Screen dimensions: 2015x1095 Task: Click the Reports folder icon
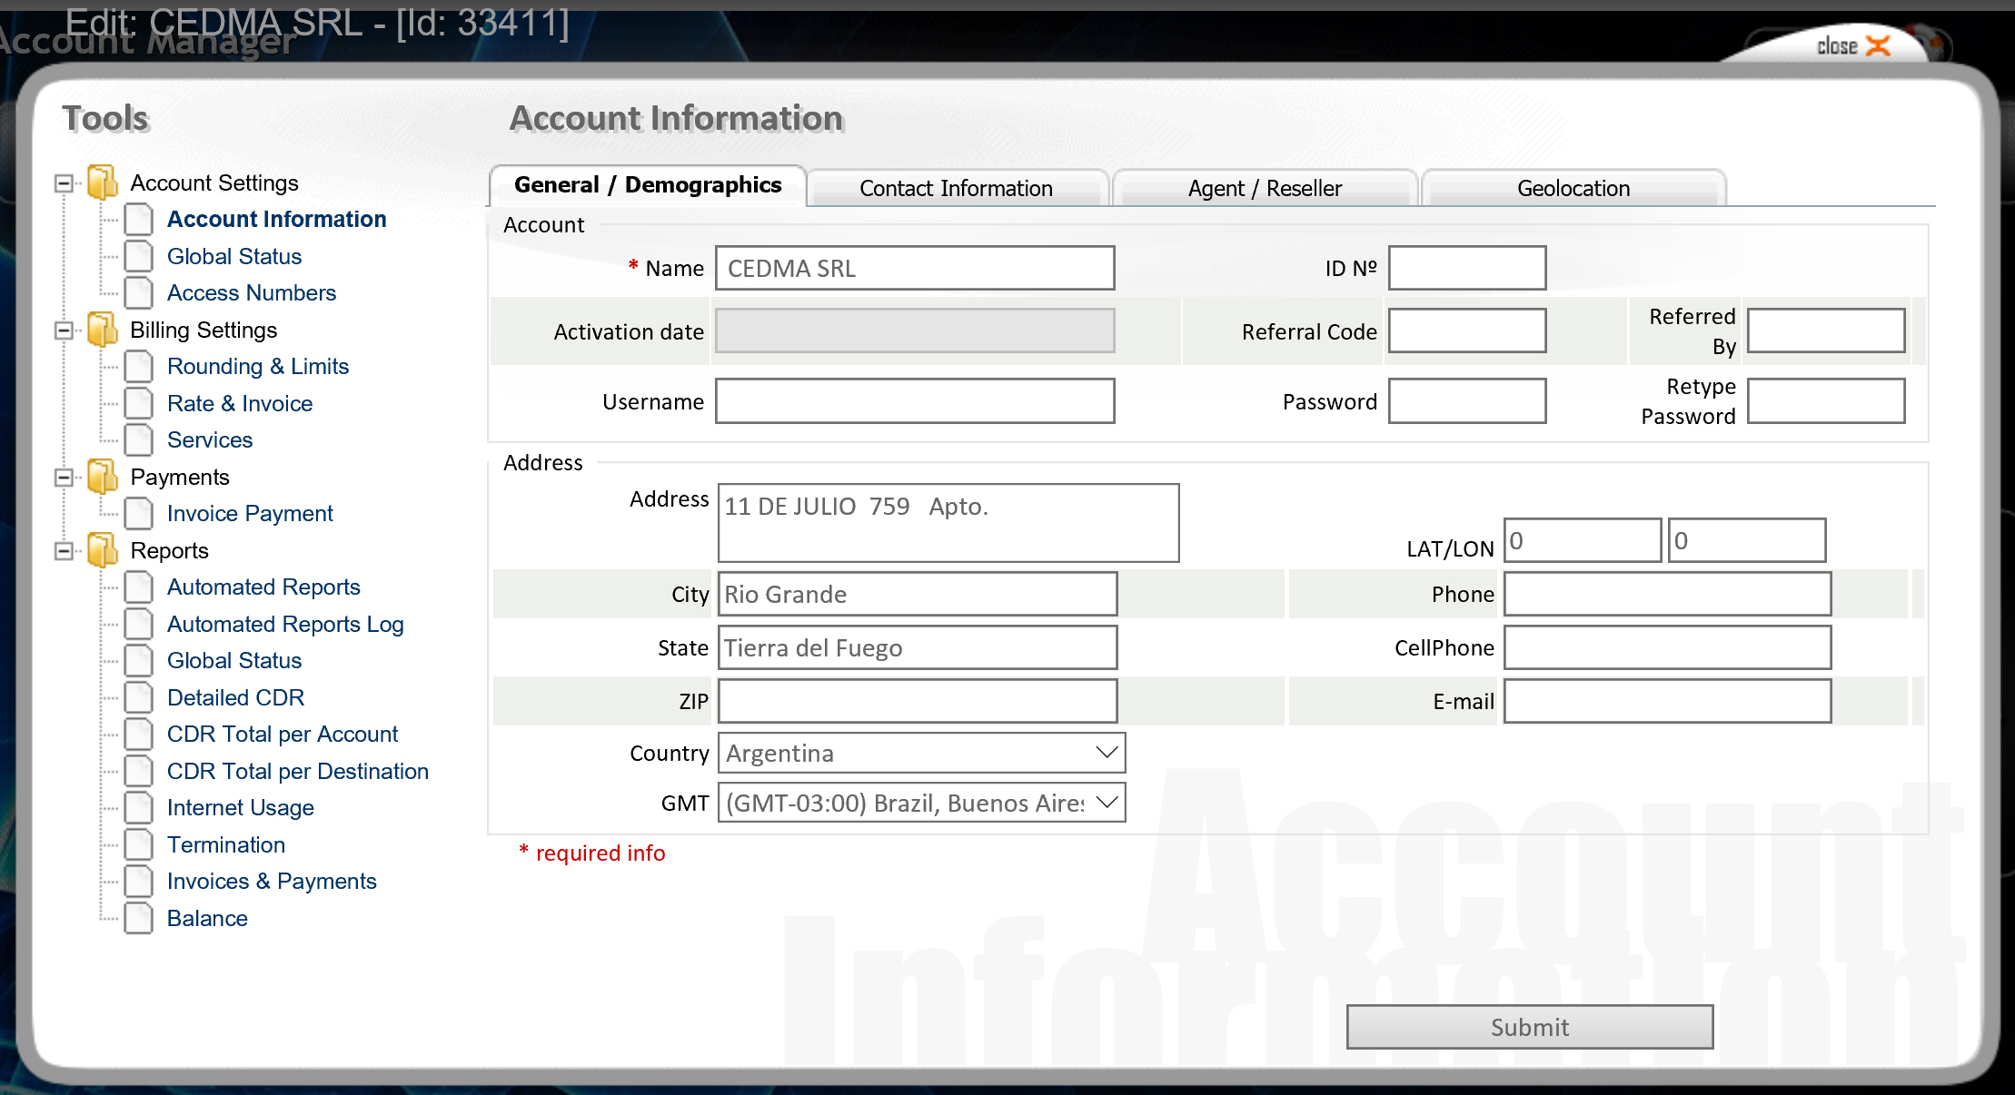click(x=103, y=550)
